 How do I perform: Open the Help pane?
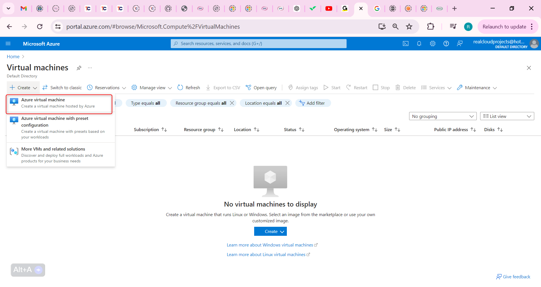point(446,44)
